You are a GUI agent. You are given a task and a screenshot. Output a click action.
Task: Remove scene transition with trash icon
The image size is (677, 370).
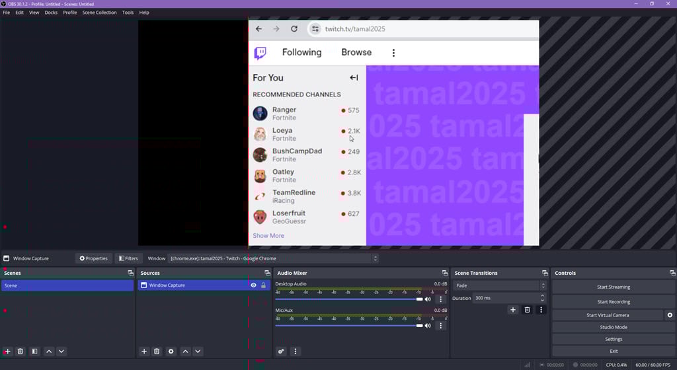[527, 310]
